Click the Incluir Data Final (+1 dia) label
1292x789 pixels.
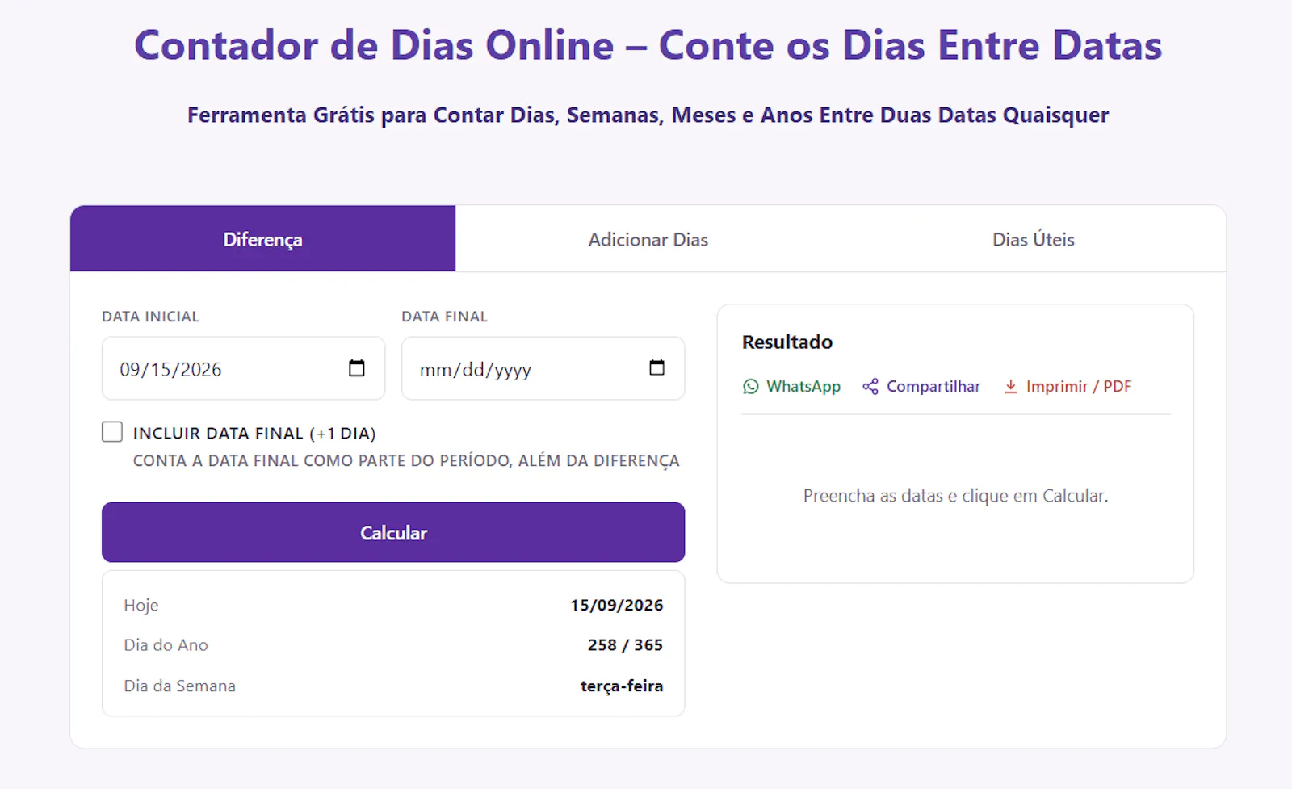(x=254, y=434)
